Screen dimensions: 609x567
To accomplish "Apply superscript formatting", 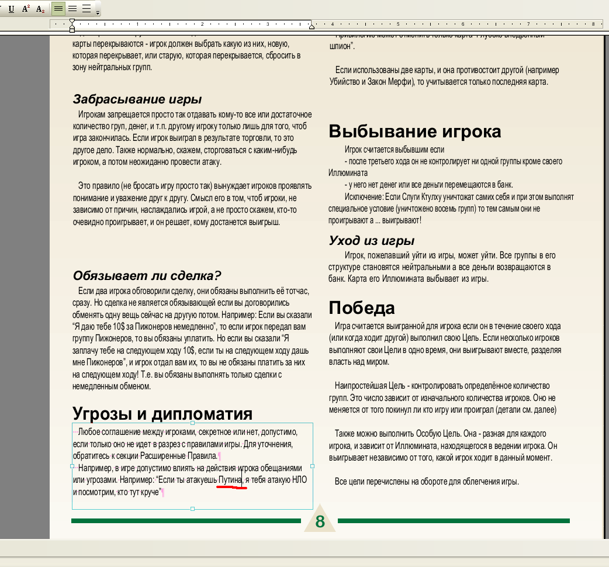I will [x=26, y=9].
